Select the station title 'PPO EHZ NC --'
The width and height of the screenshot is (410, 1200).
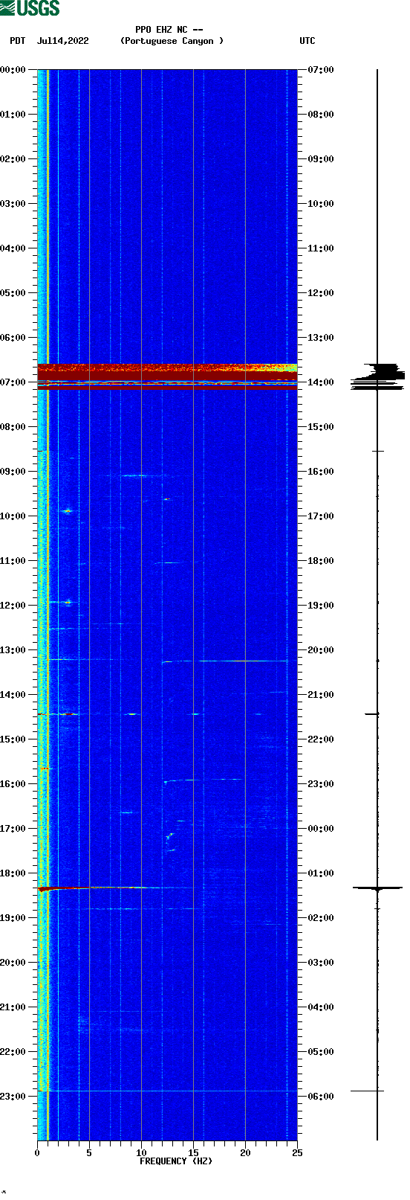pos(169,30)
